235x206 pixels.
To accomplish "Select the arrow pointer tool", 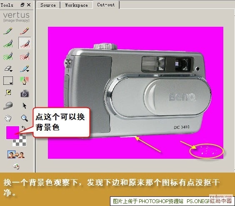I will 25,106.
